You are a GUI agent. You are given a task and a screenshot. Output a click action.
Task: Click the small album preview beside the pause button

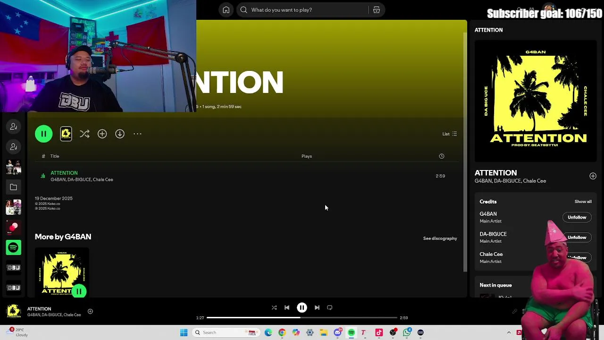[x=66, y=134]
